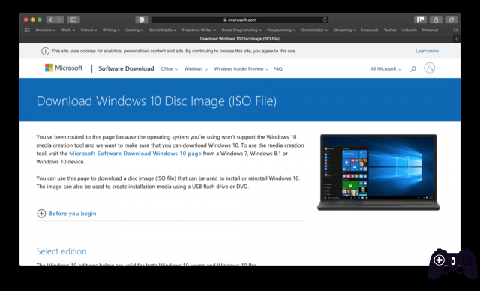Open the Share button in Safari toolbar

pyautogui.click(x=436, y=19)
